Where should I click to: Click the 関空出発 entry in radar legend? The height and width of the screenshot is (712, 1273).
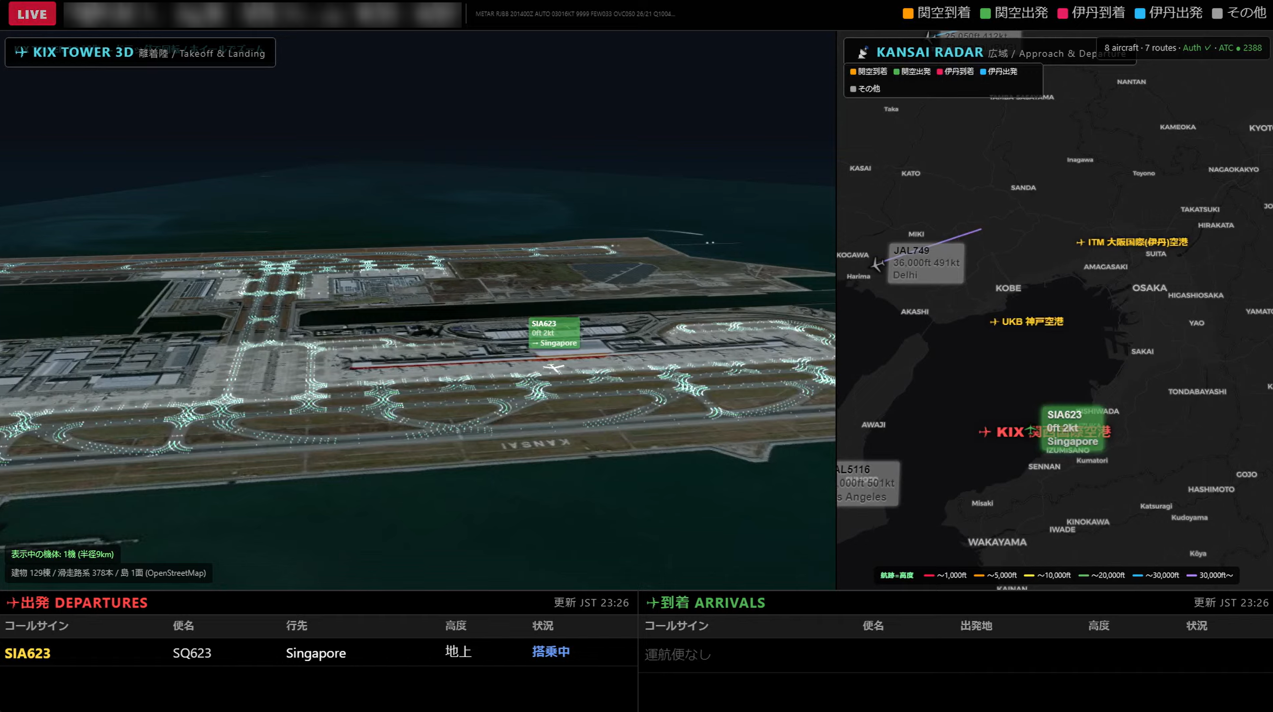pos(912,71)
